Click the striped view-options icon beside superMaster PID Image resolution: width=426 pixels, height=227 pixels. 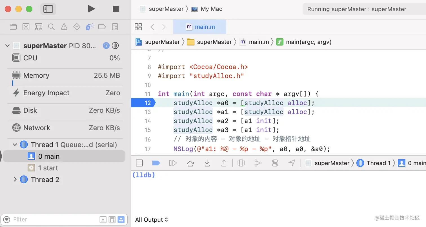click(115, 46)
